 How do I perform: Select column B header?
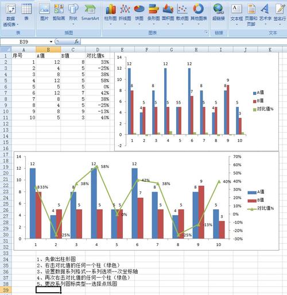pos(48,49)
